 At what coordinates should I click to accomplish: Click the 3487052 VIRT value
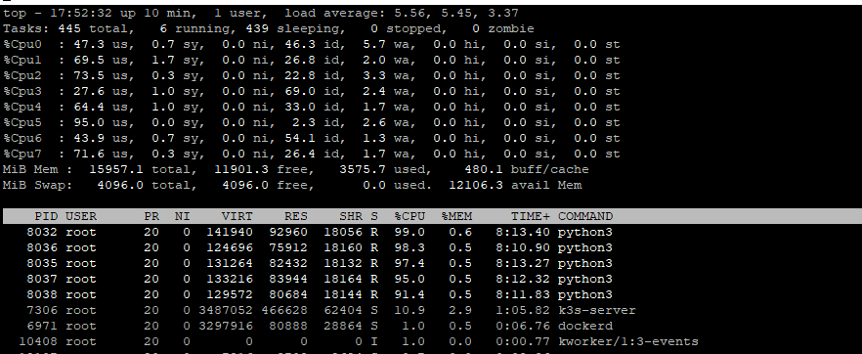click(x=226, y=310)
